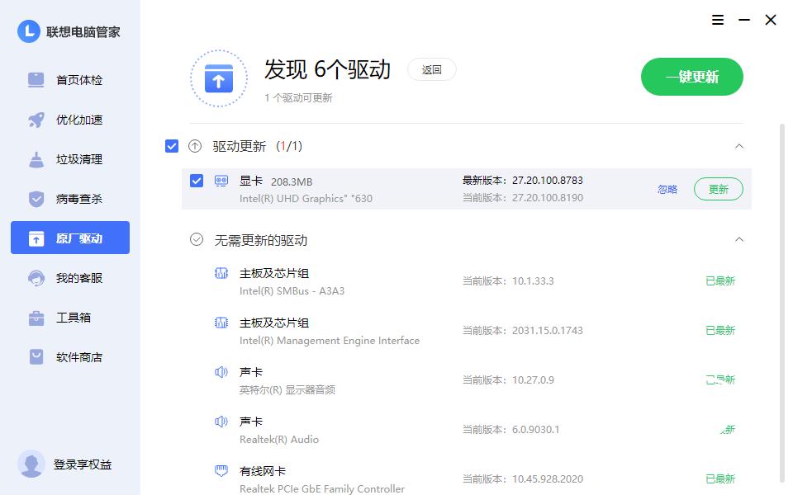Screen dimensions: 793x495
Task: Uncheck the 显卡 driver checkbox
Action: [197, 181]
